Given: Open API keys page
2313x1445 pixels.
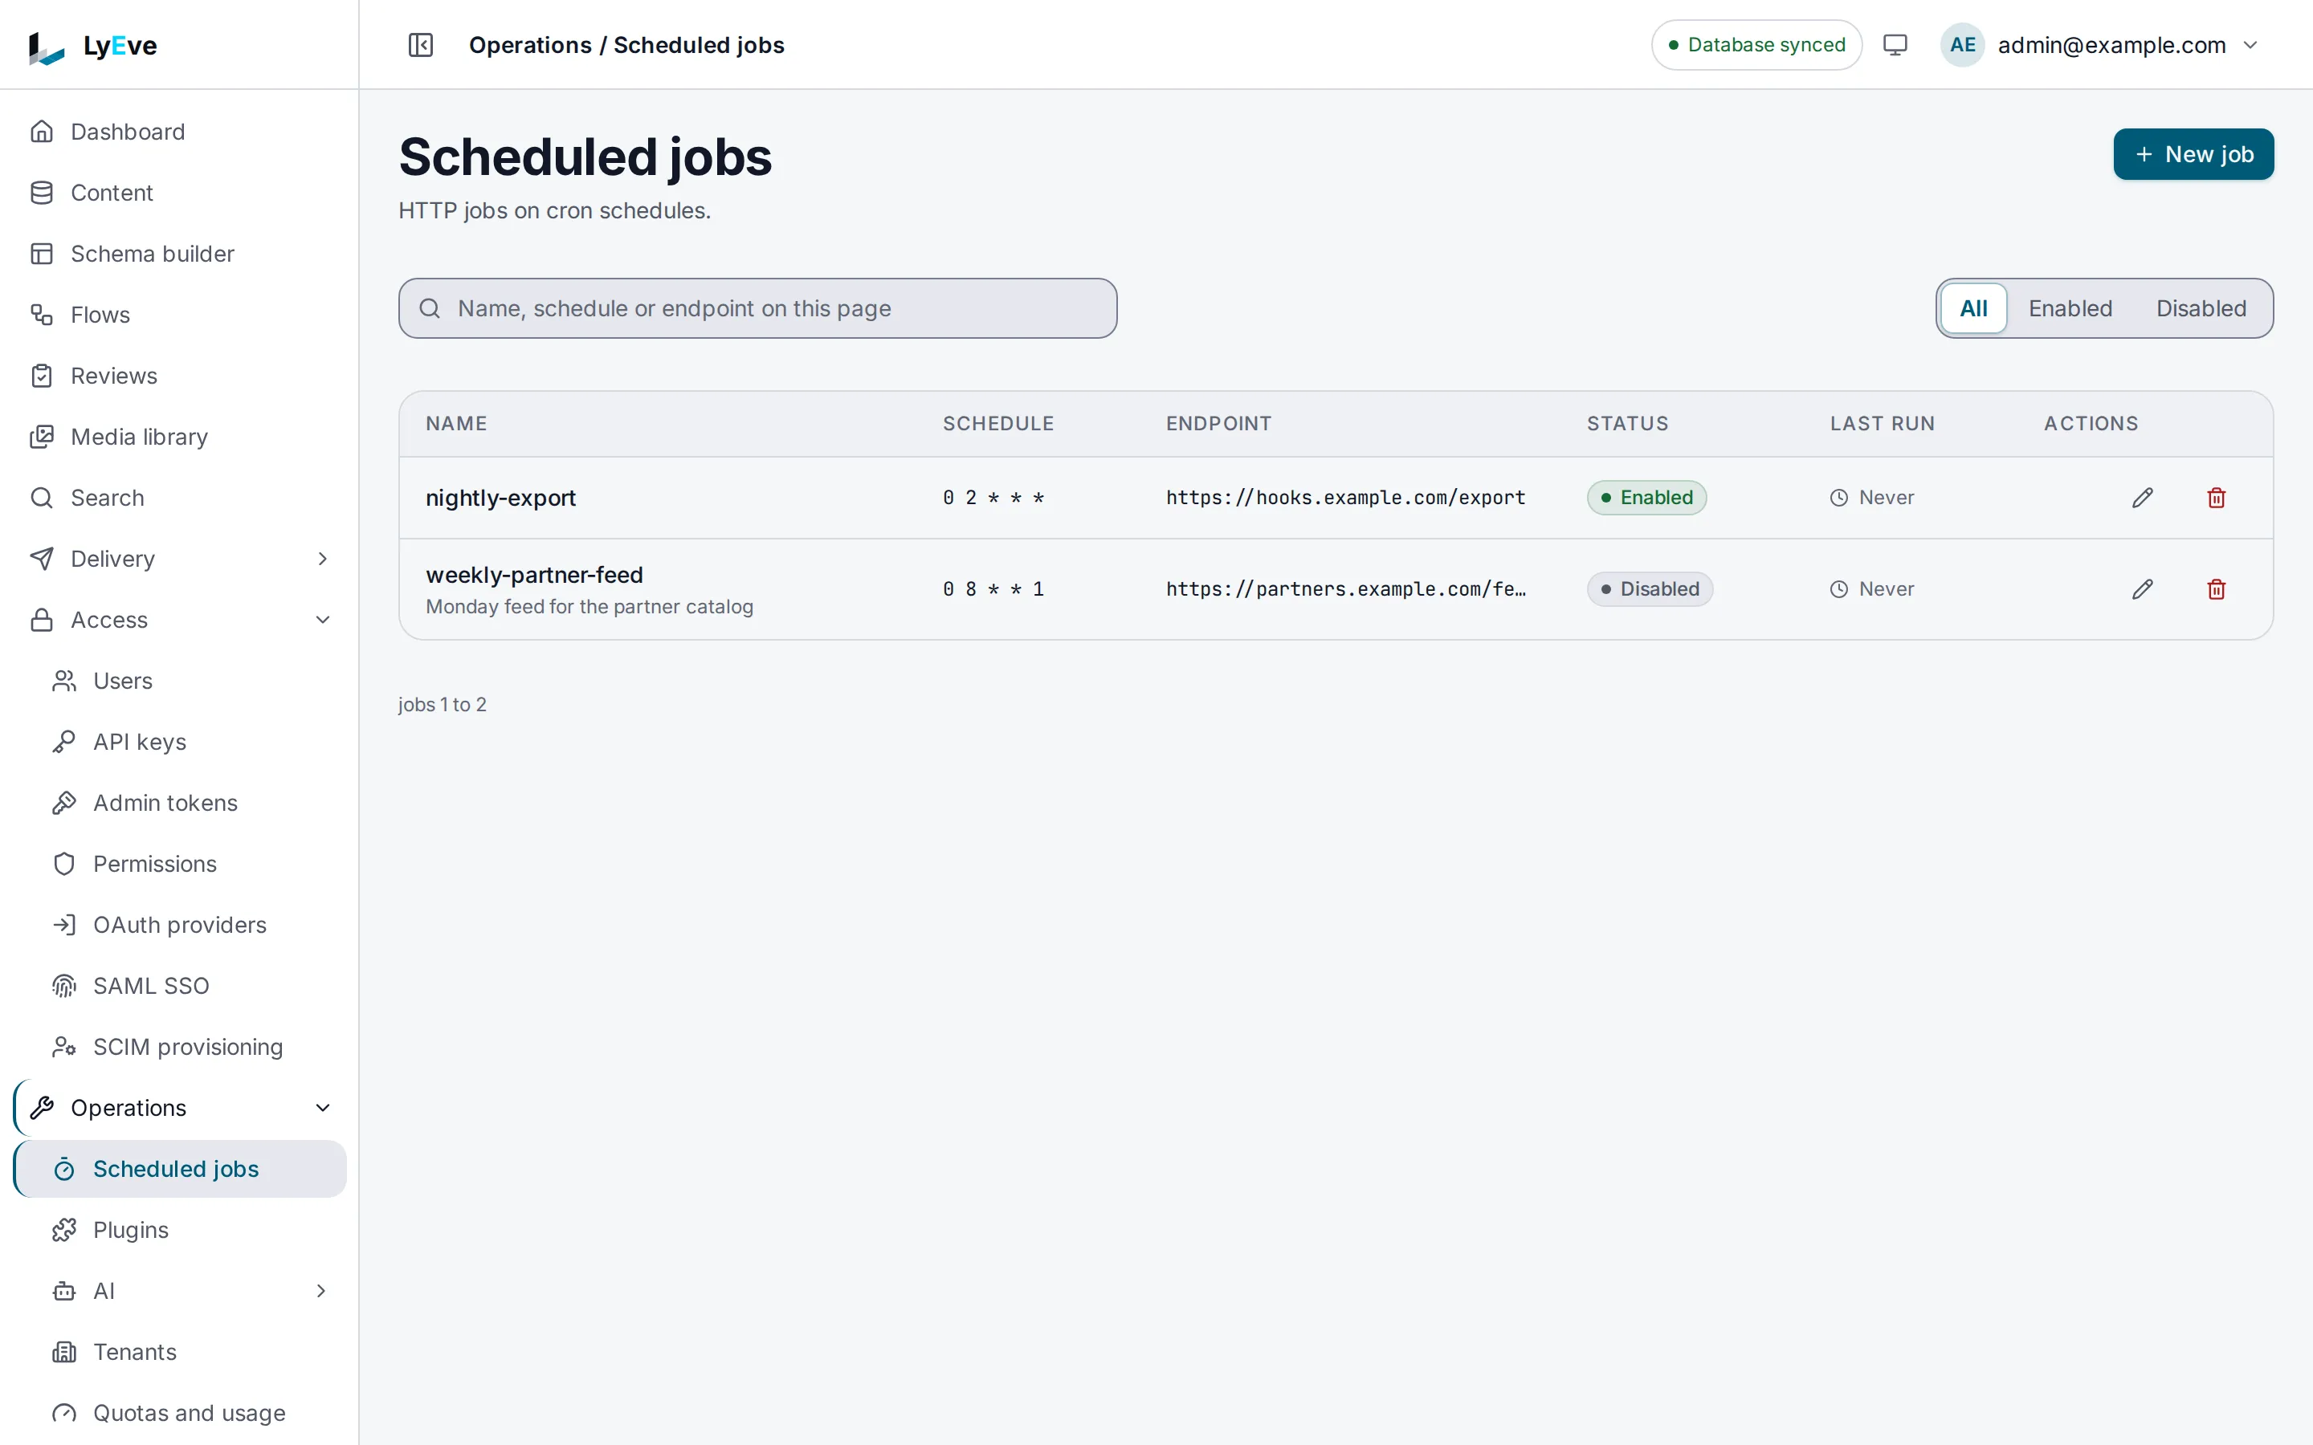Looking at the screenshot, I should [x=180, y=743].
